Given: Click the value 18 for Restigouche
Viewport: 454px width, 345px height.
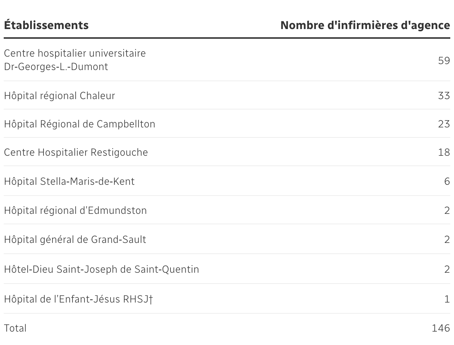Looking at the screenshot, I should 444,152.
